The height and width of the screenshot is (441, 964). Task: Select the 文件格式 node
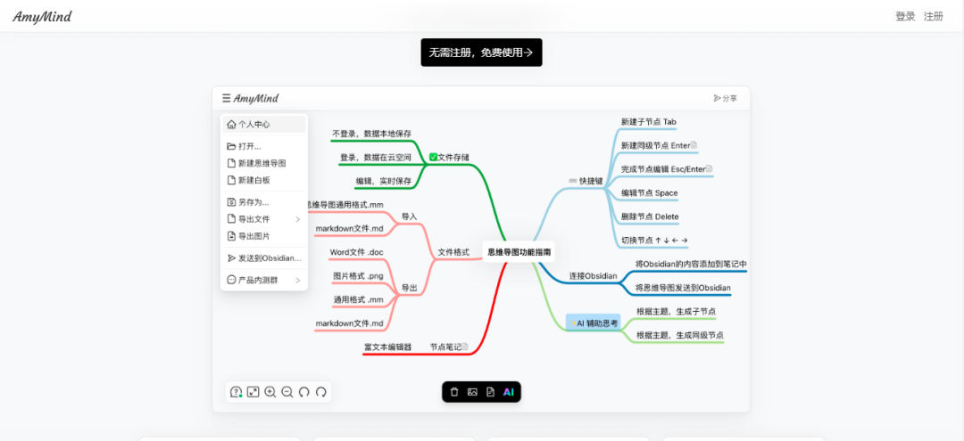pos(453,252)
